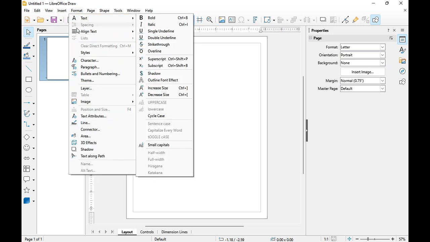Select Small capitals in Text submenu
Image resolution: width=430 pixels, height=242 pixels.
pyautogui.click(x=165, y=145)
